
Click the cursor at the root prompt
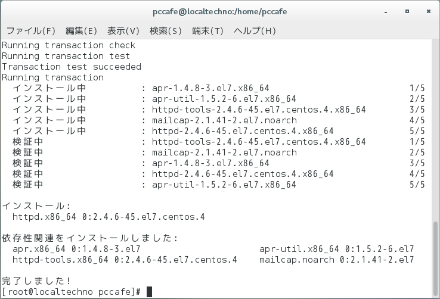[x=149, y=292]
